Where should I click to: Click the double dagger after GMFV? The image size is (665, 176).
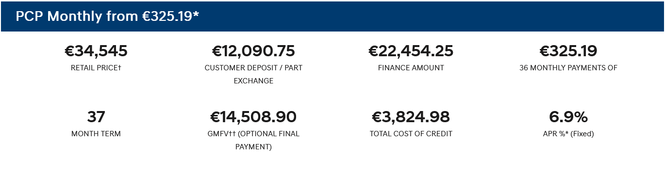tap(233, 133)
